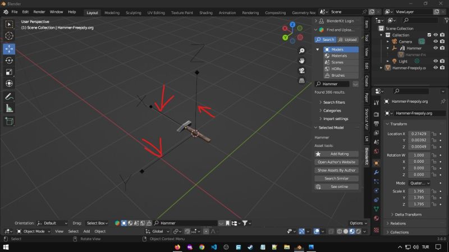Open the Render properties tab icon
The width and height of the screenshot is (449, 252).
click(376, 114)
